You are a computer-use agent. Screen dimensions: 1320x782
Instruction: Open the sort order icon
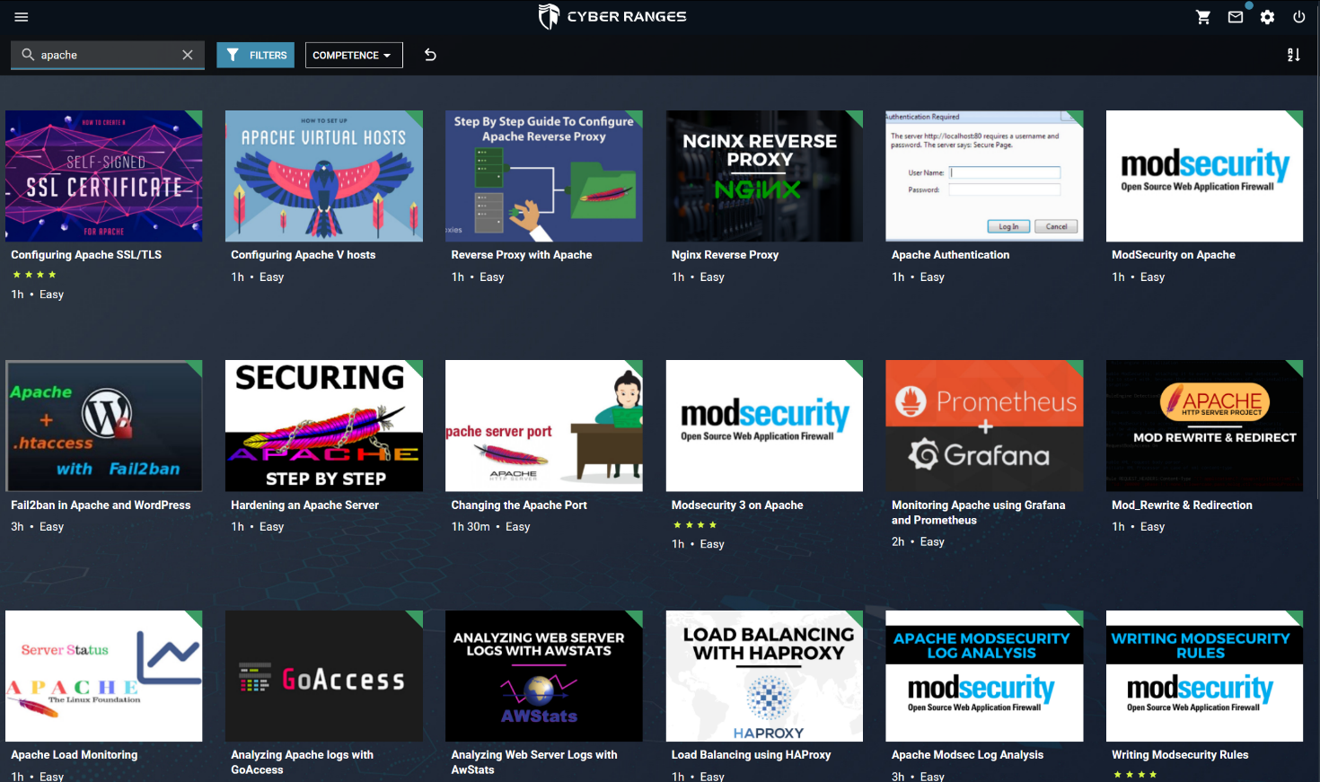1293,55
